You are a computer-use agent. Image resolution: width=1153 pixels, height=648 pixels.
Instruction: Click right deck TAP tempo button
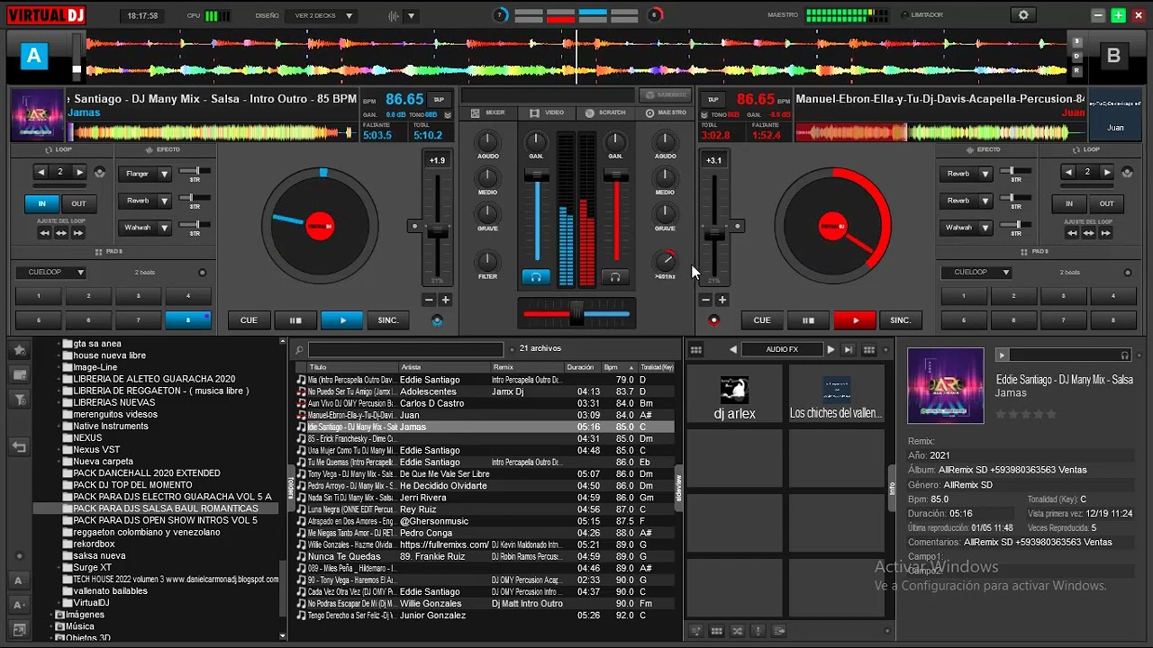pyautogui.click(x=713, y=100)
